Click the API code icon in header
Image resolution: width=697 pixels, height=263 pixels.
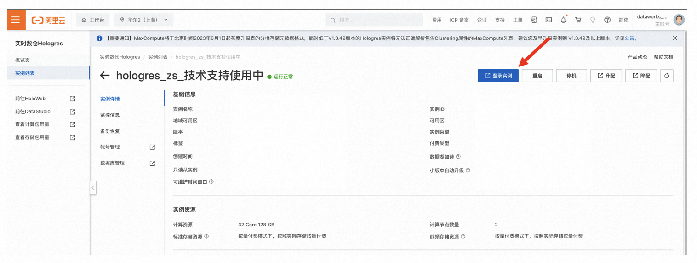coord(534,20)
